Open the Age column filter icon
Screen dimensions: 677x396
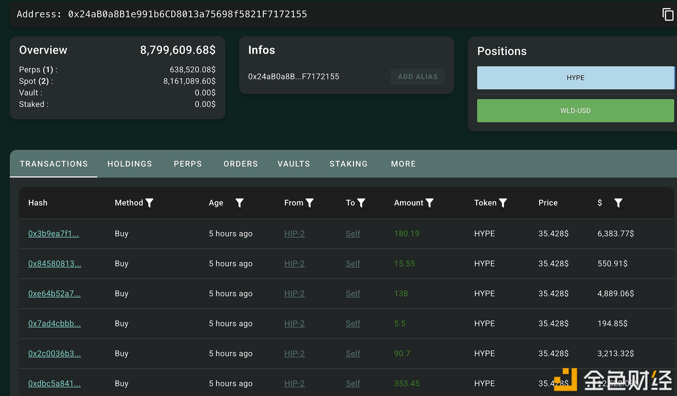click(239, 203)
